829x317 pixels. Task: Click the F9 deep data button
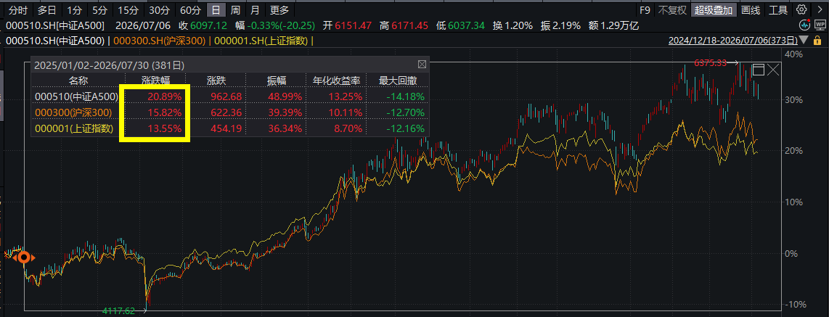tap(645, 9)
